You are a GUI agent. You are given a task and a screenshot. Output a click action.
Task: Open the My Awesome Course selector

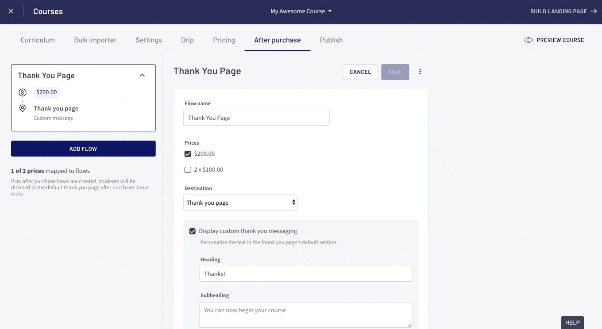tap(301, 11)
